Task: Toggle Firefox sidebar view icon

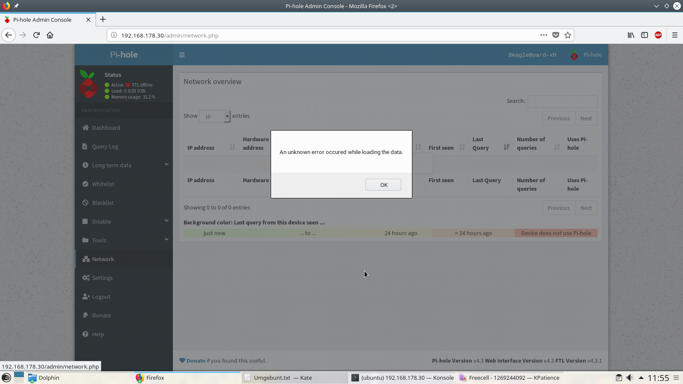Action: [x=645, y=35]
